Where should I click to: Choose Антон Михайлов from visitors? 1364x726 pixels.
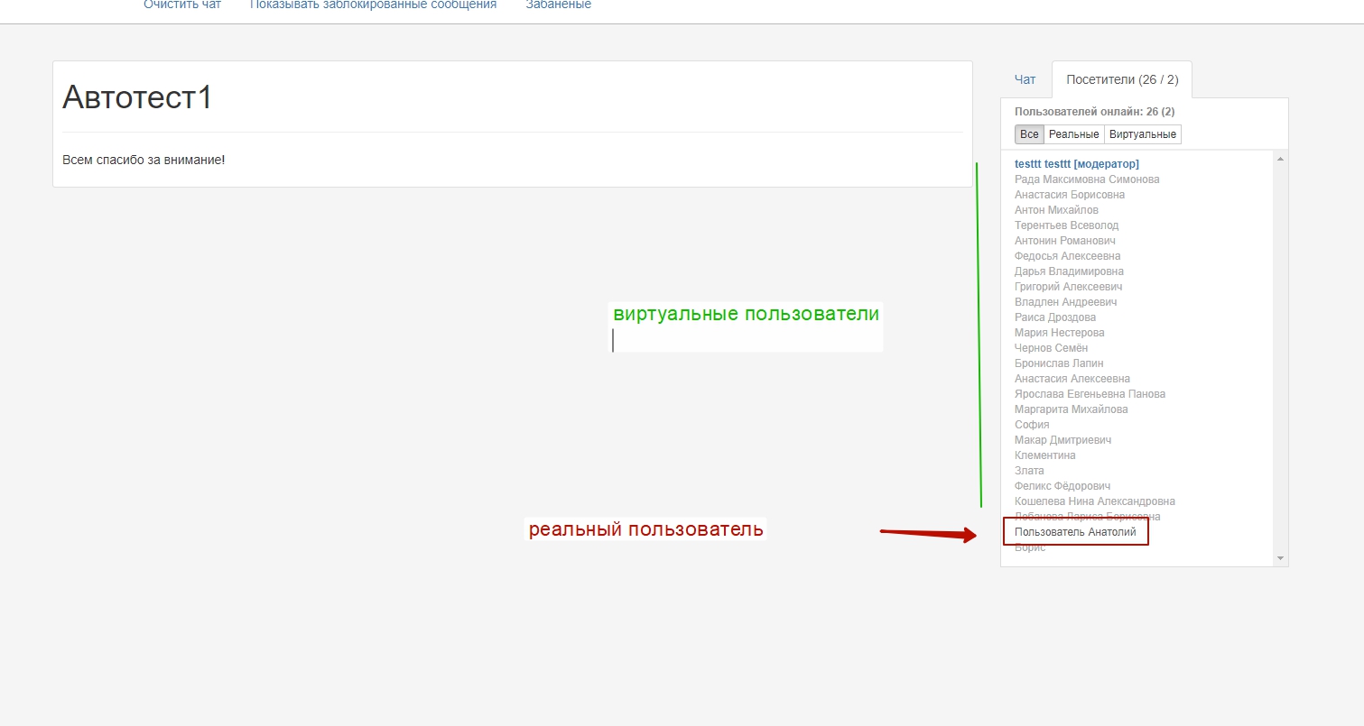click(x=1056, y=210)
